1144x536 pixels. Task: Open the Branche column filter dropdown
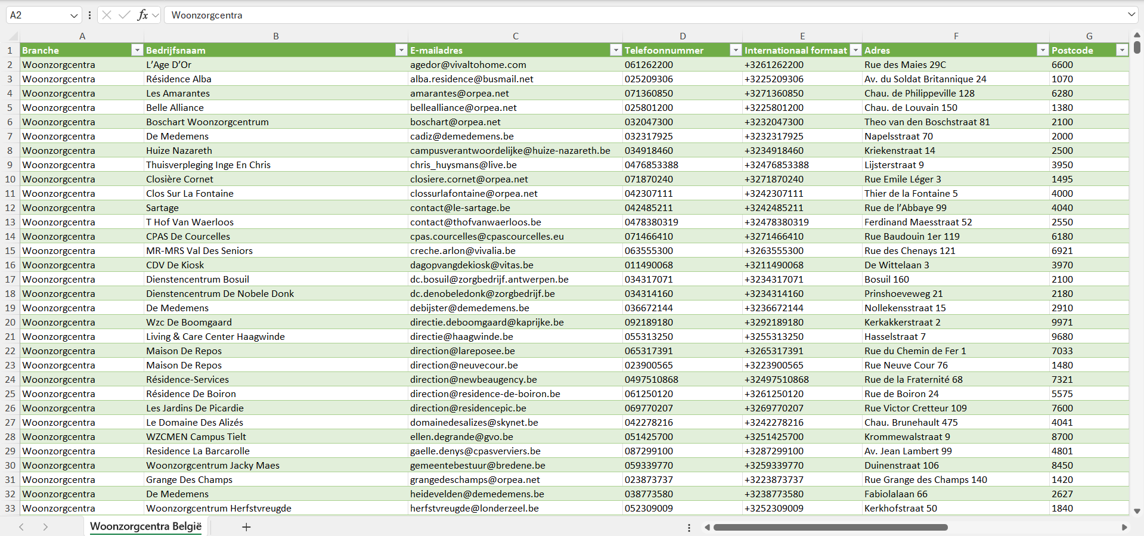(137, 51)
